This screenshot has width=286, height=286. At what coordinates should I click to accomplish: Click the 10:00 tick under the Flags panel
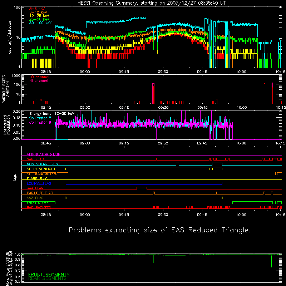coord(241,215)
